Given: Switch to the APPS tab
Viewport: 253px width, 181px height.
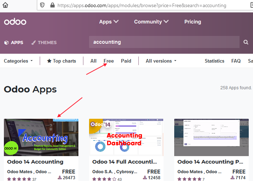Looking at the screenshot, I should pyautogui.click(x=14, y=43).
